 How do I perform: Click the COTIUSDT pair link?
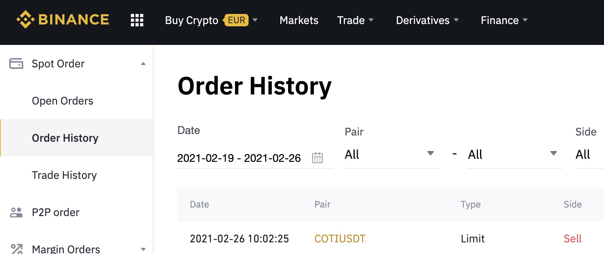[x=340, y=239]
